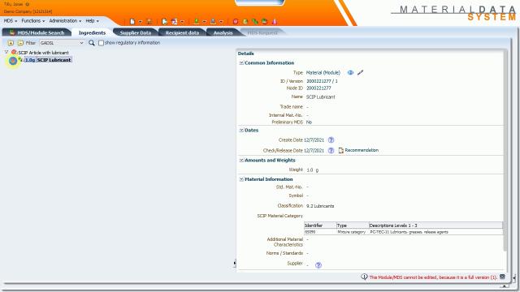
Task: Click the magnifier icon next to GADSL filter
Action: (92, 43)
